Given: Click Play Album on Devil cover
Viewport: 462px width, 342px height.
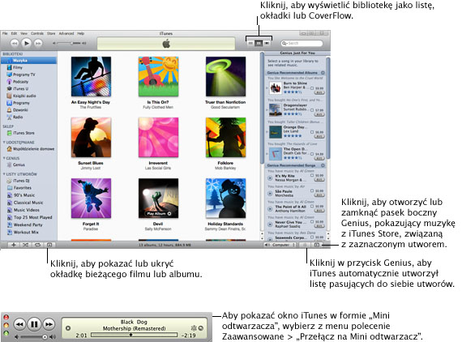Looking at the screenshot, I should pyautogui.click(x=159, y=214).
